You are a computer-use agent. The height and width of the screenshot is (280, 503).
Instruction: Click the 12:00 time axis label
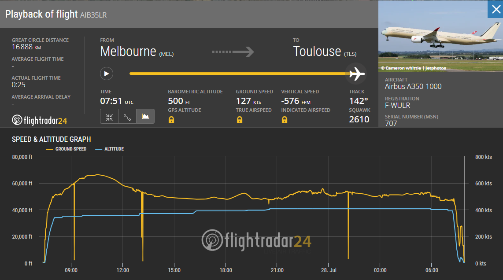[122, 270]
